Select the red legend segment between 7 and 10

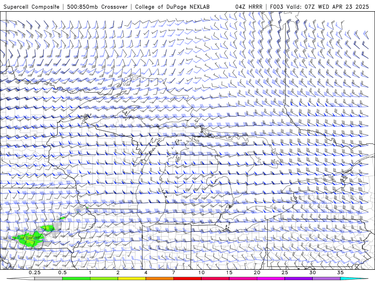coord(187,279)
